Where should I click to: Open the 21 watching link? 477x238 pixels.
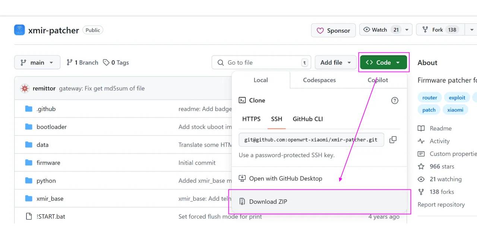click(x=440, y=179)
